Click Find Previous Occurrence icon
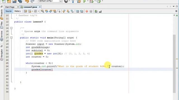Viewport: 179px width, 100px height. pos(47,11)
